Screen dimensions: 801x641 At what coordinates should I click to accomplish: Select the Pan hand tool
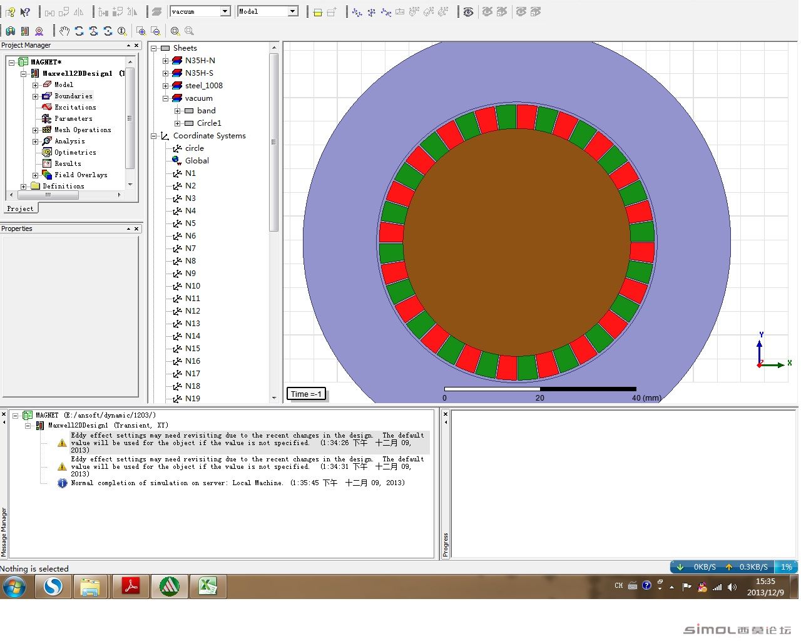click(x=64, y=31)
